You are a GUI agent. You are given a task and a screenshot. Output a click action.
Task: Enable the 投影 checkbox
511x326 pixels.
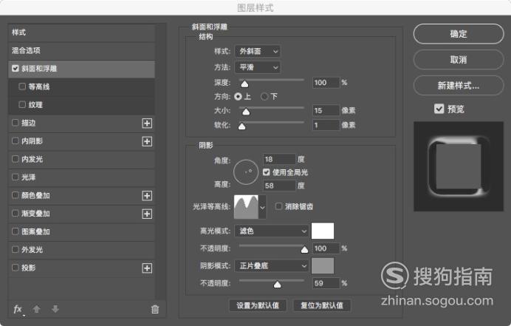(15, 268)
